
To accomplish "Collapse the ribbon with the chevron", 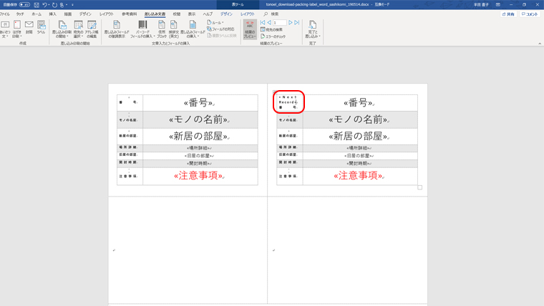I will click(x=539, y=44).
